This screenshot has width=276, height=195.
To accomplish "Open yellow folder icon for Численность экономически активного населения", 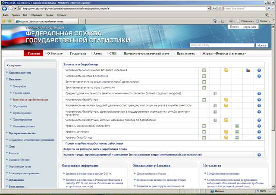I will point(226,70).
